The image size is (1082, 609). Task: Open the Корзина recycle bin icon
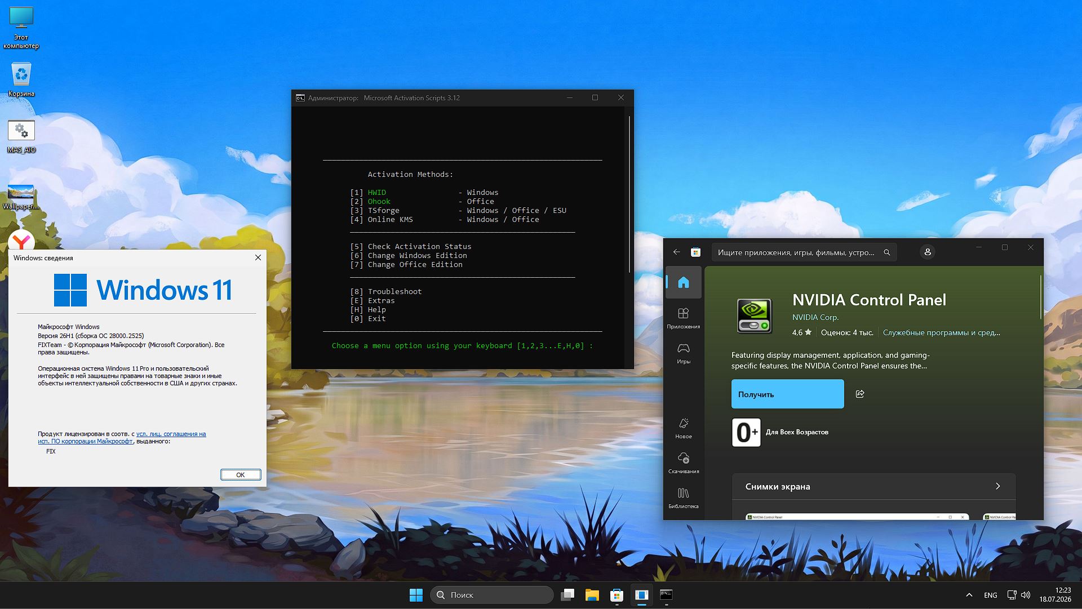pyautogui.click(x=21, y=79)
